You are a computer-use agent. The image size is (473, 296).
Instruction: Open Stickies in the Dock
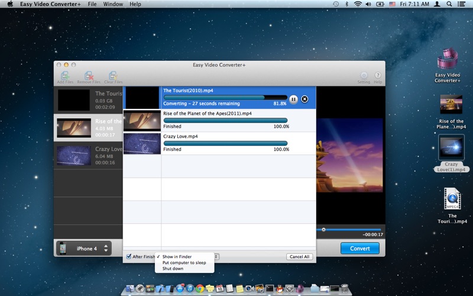click(x=210, y=289)
